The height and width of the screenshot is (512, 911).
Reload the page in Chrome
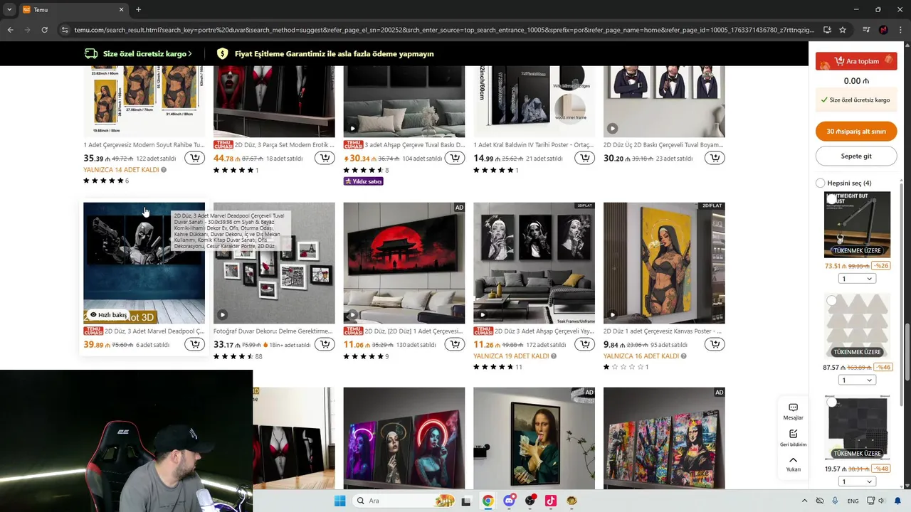(x=44, y=30)
